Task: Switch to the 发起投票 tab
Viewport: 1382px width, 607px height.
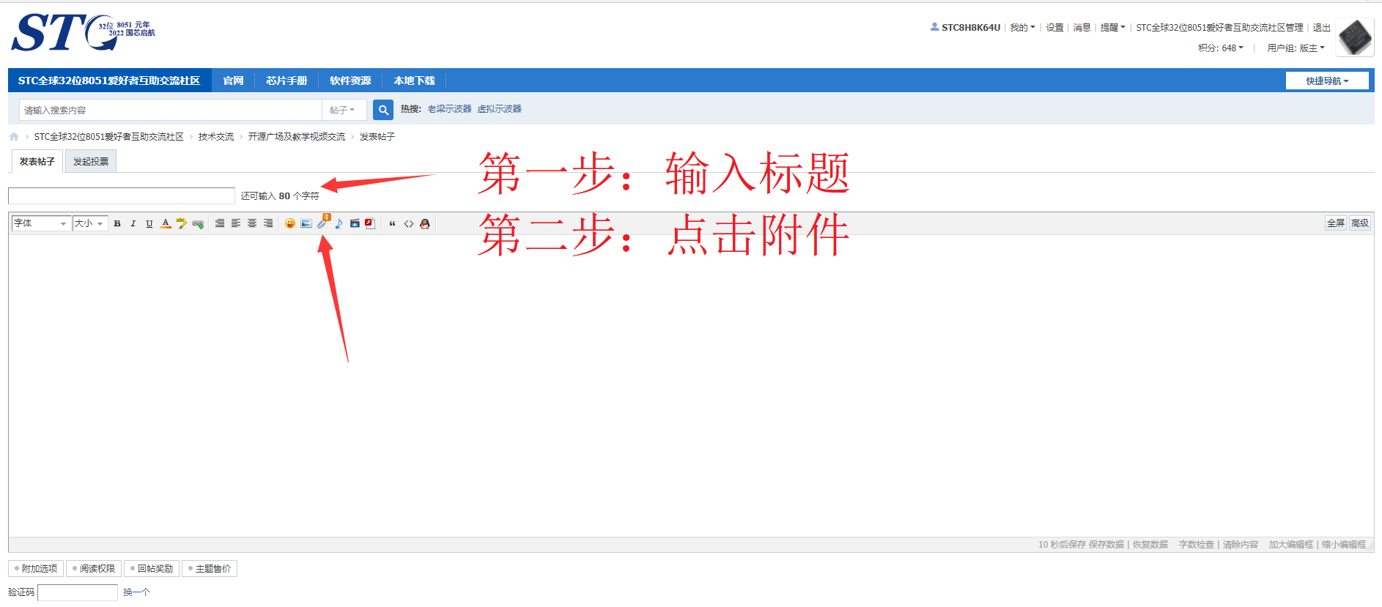Action: (91, 161)
